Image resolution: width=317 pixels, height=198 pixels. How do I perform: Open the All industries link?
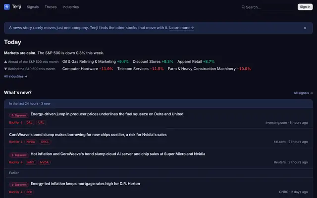click(15, 76)
